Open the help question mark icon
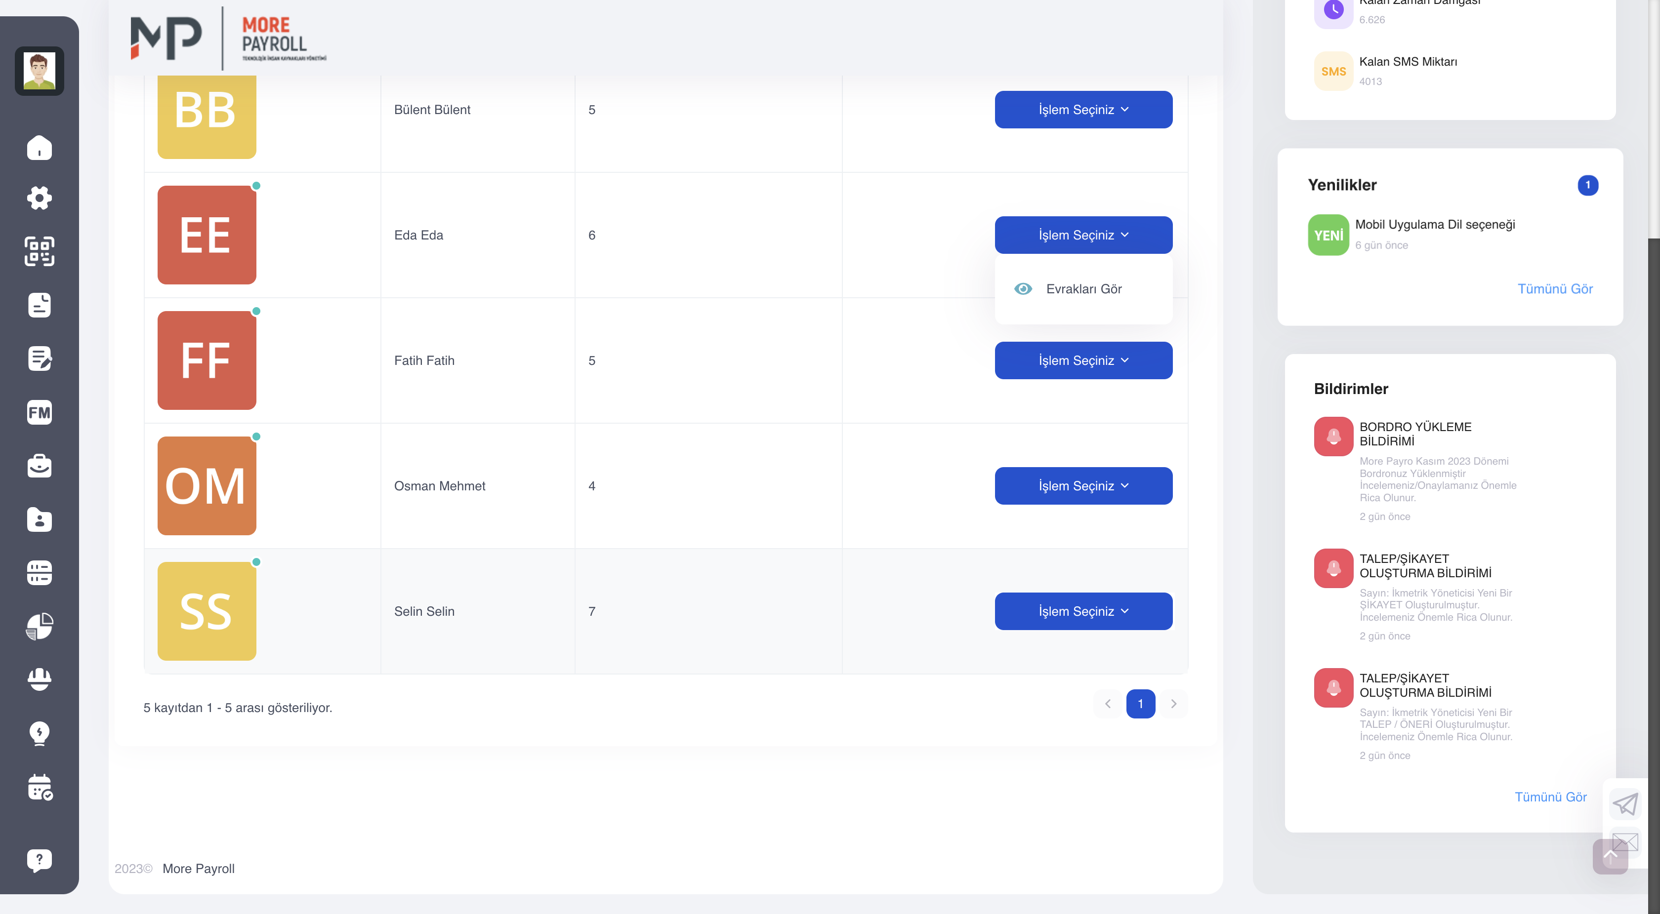 click(40, 860)
